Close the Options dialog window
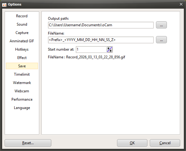The height and width of the screenshot is (151, 186). pyautogui.click(x=181, y=4)
